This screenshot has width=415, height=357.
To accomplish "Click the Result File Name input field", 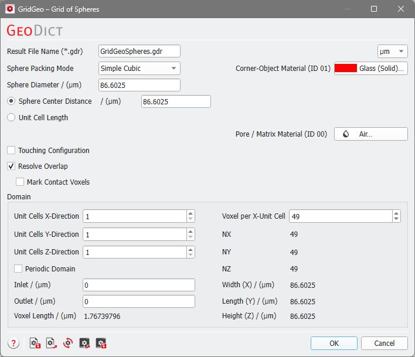I will [x=140, y=52].
